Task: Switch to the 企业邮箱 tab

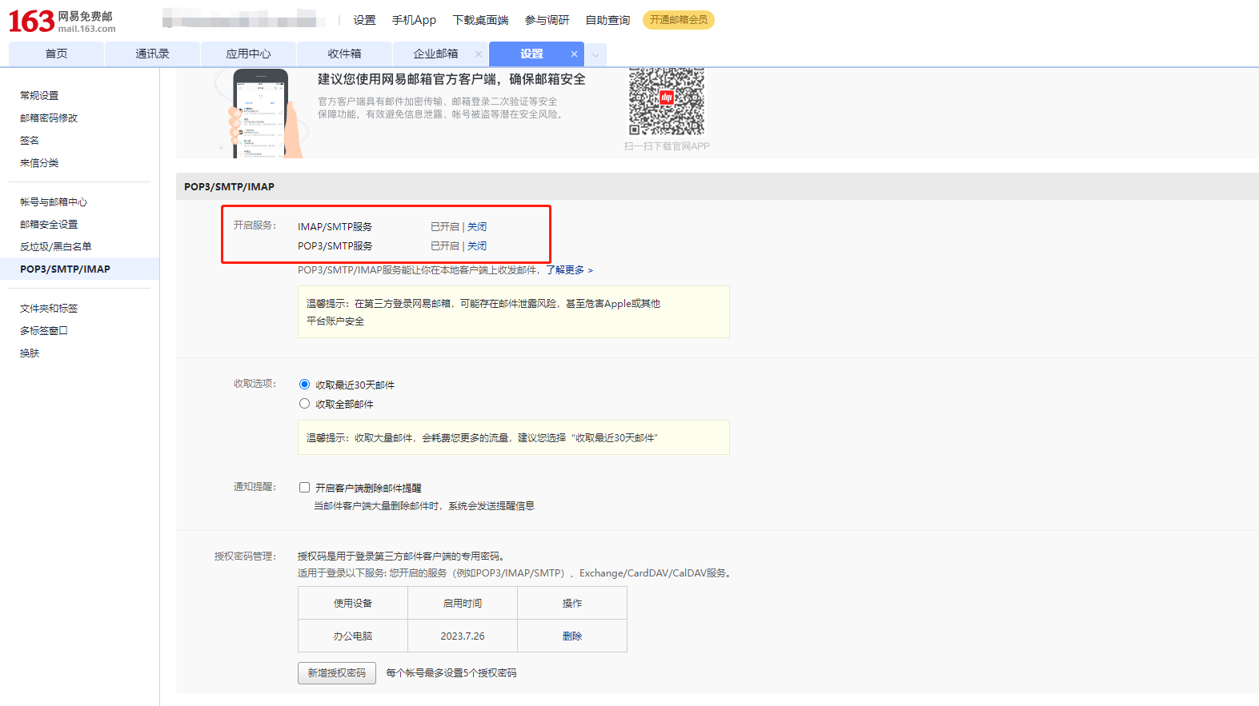Action: click(x=435, y=54)
